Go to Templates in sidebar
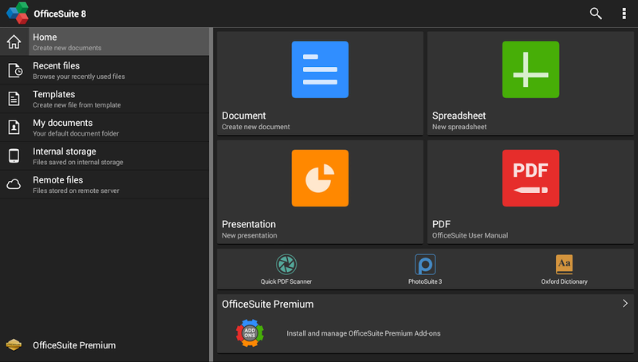 tap(104, 99)
